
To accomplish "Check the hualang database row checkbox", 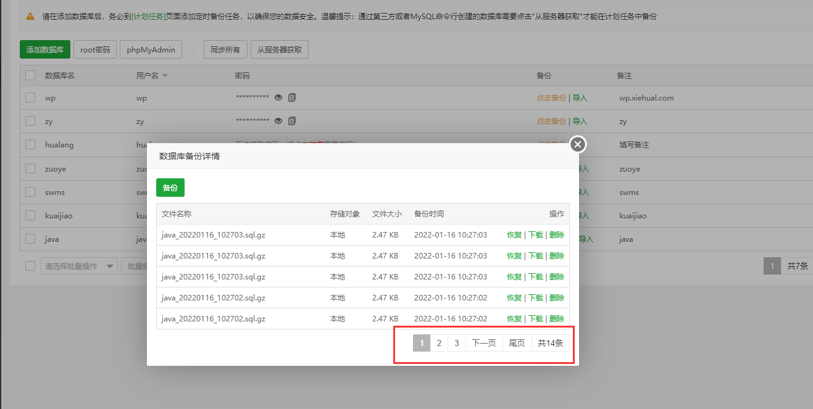I will coord(30,144).
